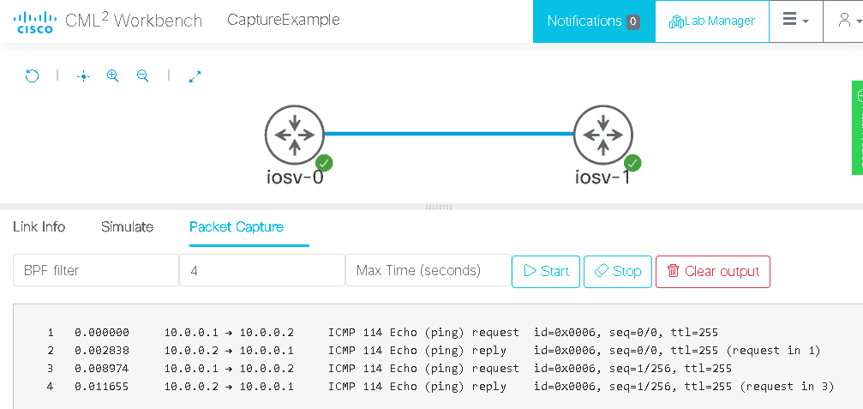Screen dimensions: 863x409
Task: Switch to the Link Info tab
Action: [39, 227]
